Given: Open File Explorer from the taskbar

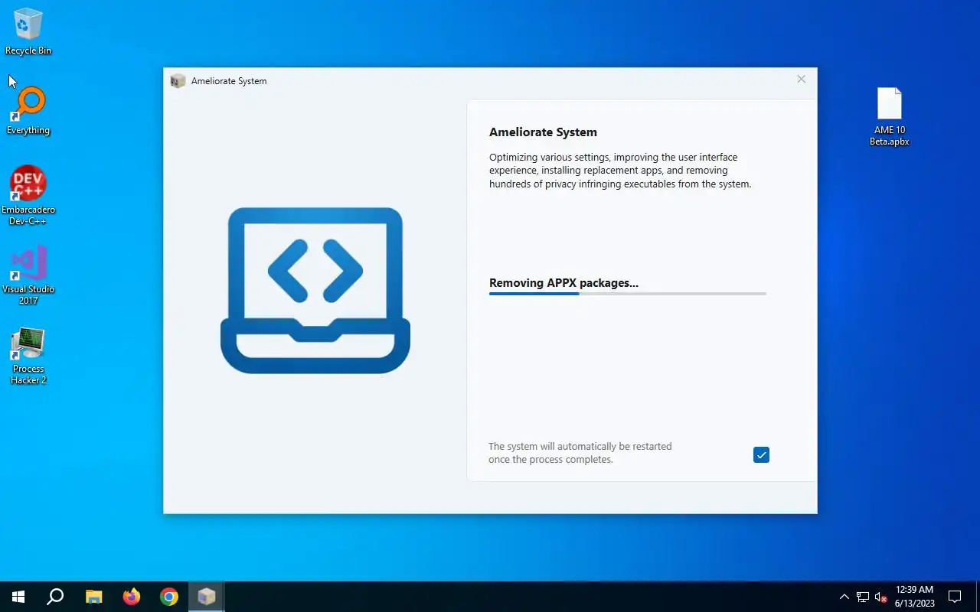Looking at the screenshot, I should (x=93, y=597).
